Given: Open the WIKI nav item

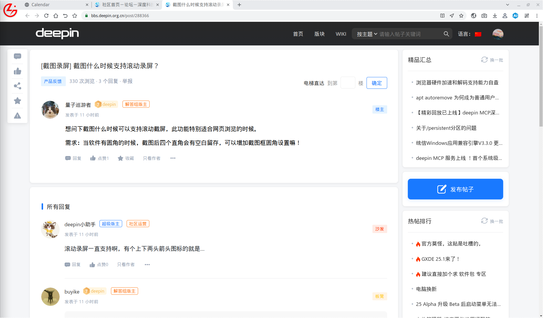Looking at the screenshot, I should coord(341,34).
